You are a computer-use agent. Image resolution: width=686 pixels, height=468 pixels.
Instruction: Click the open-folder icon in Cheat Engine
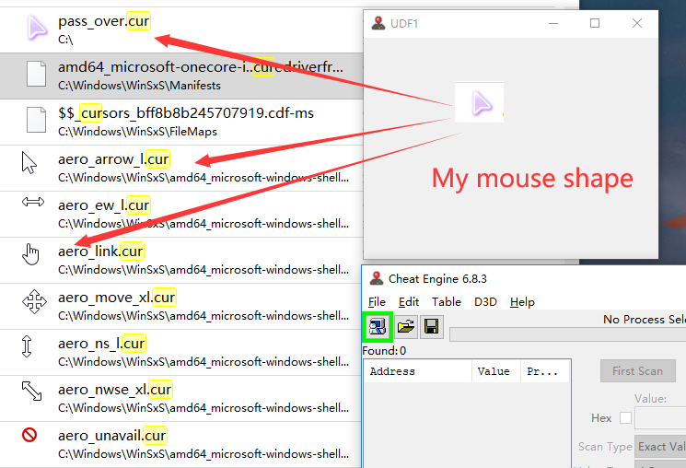tap(406, 327)
